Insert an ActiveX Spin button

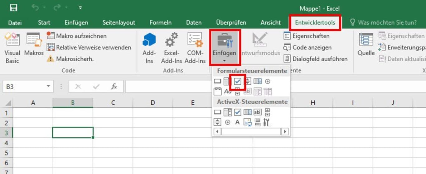point(217,122)
